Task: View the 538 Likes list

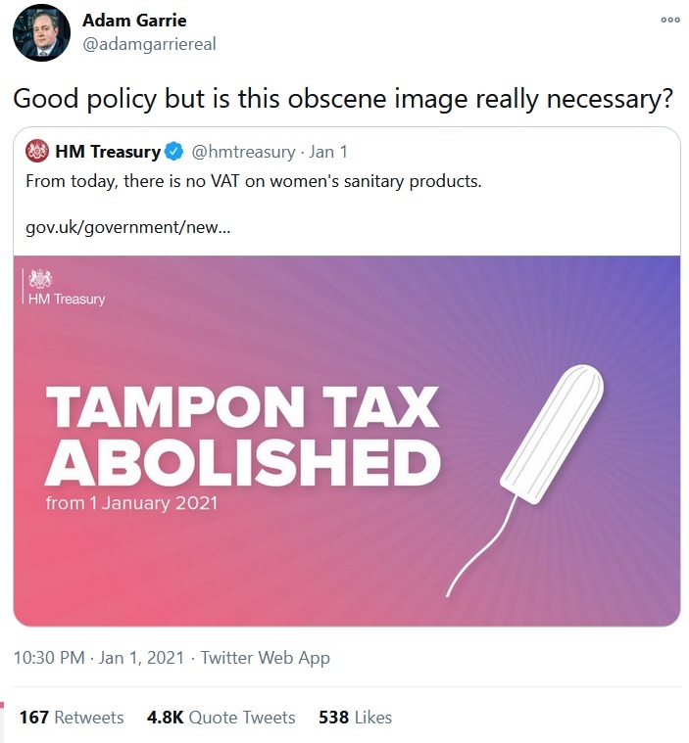Action: click(355, 717)
